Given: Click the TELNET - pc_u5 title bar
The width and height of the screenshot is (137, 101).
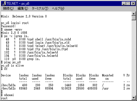Looking at the screenshot, I should [x=63, y=4].
